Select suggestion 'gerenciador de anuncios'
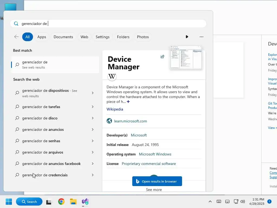The width and height of the screenshot is (277, 208). point(55,129)
